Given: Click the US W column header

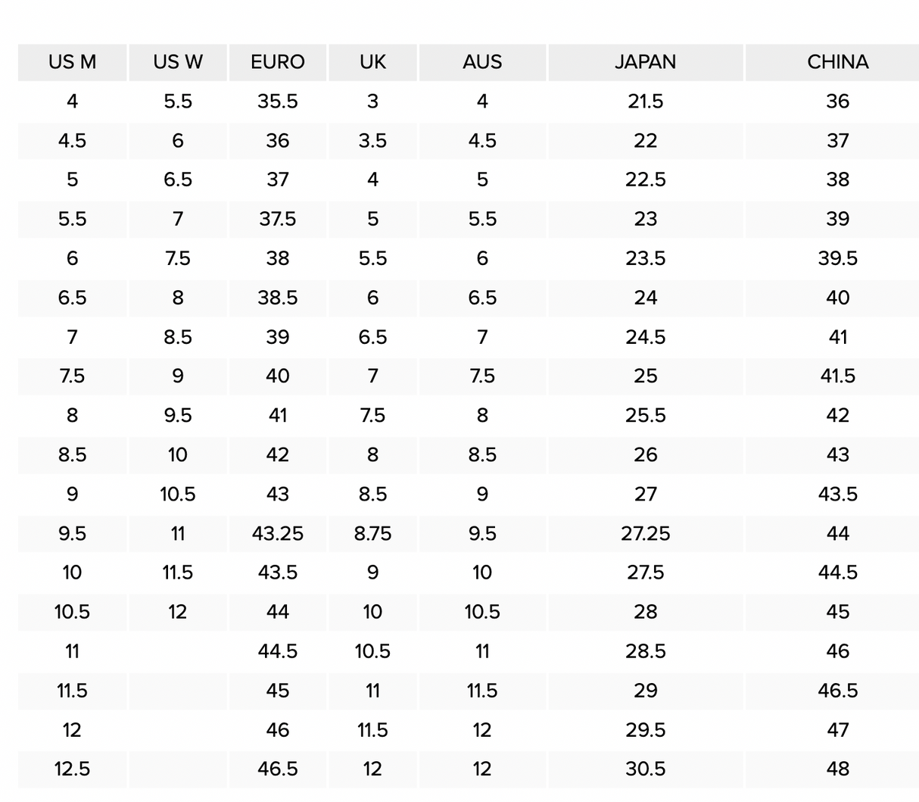Looking at the screenshot, I should (178, 62).
